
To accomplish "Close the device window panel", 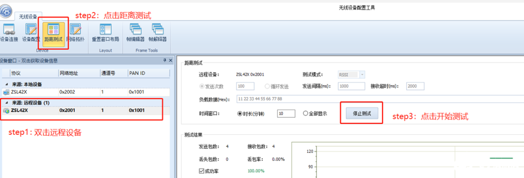I will (170, 61).
